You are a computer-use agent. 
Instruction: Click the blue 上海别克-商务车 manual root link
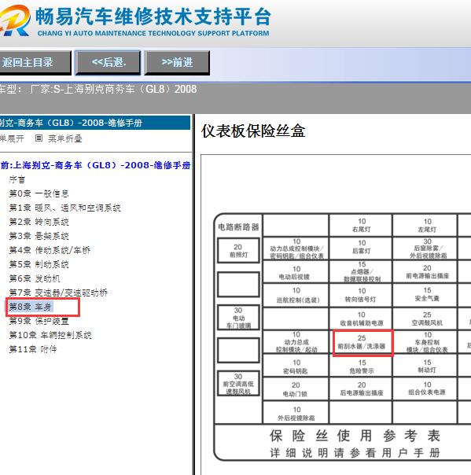pyautogui.click(x=95, y=165)
